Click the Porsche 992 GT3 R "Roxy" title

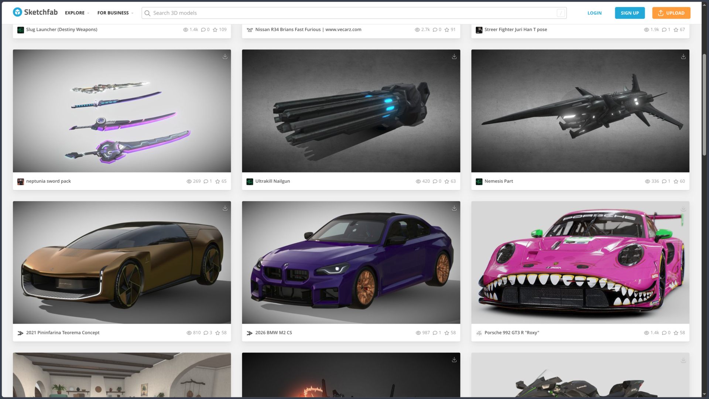pyautogui.click(x=512, y=333)
